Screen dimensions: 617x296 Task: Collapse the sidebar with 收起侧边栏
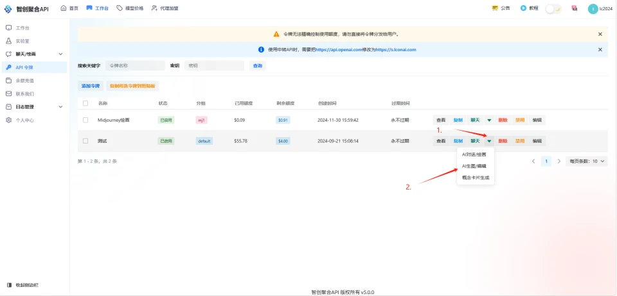(x=23, y=285)
